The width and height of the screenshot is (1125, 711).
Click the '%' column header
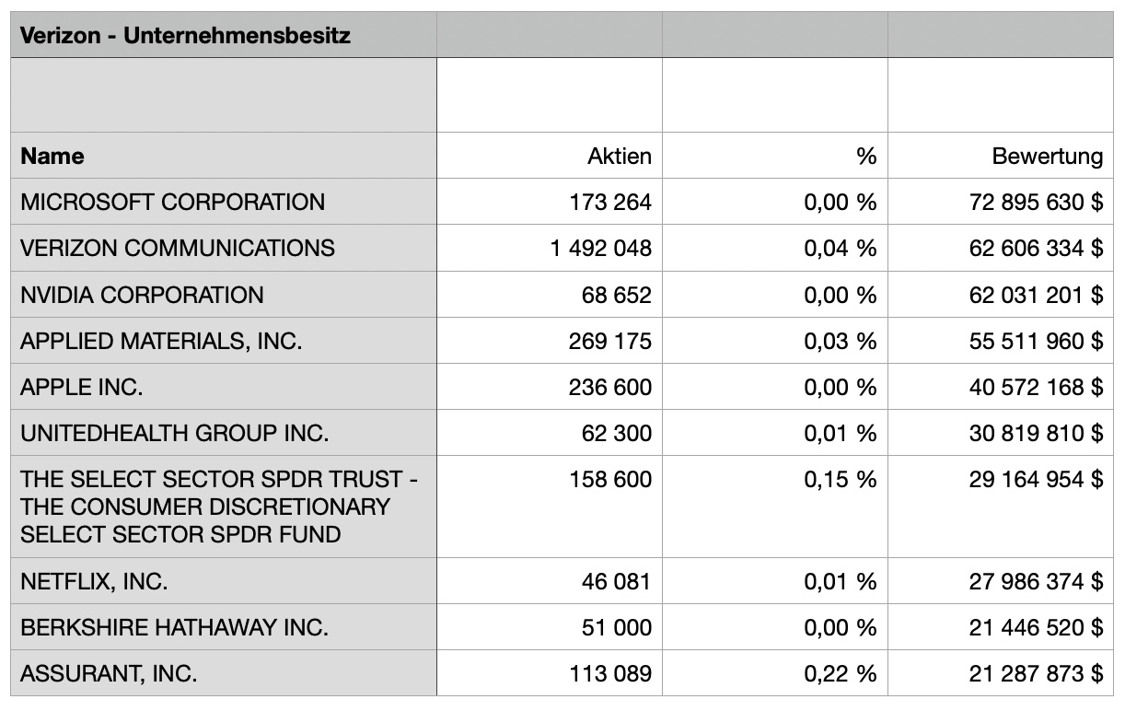tap(865, 157)
